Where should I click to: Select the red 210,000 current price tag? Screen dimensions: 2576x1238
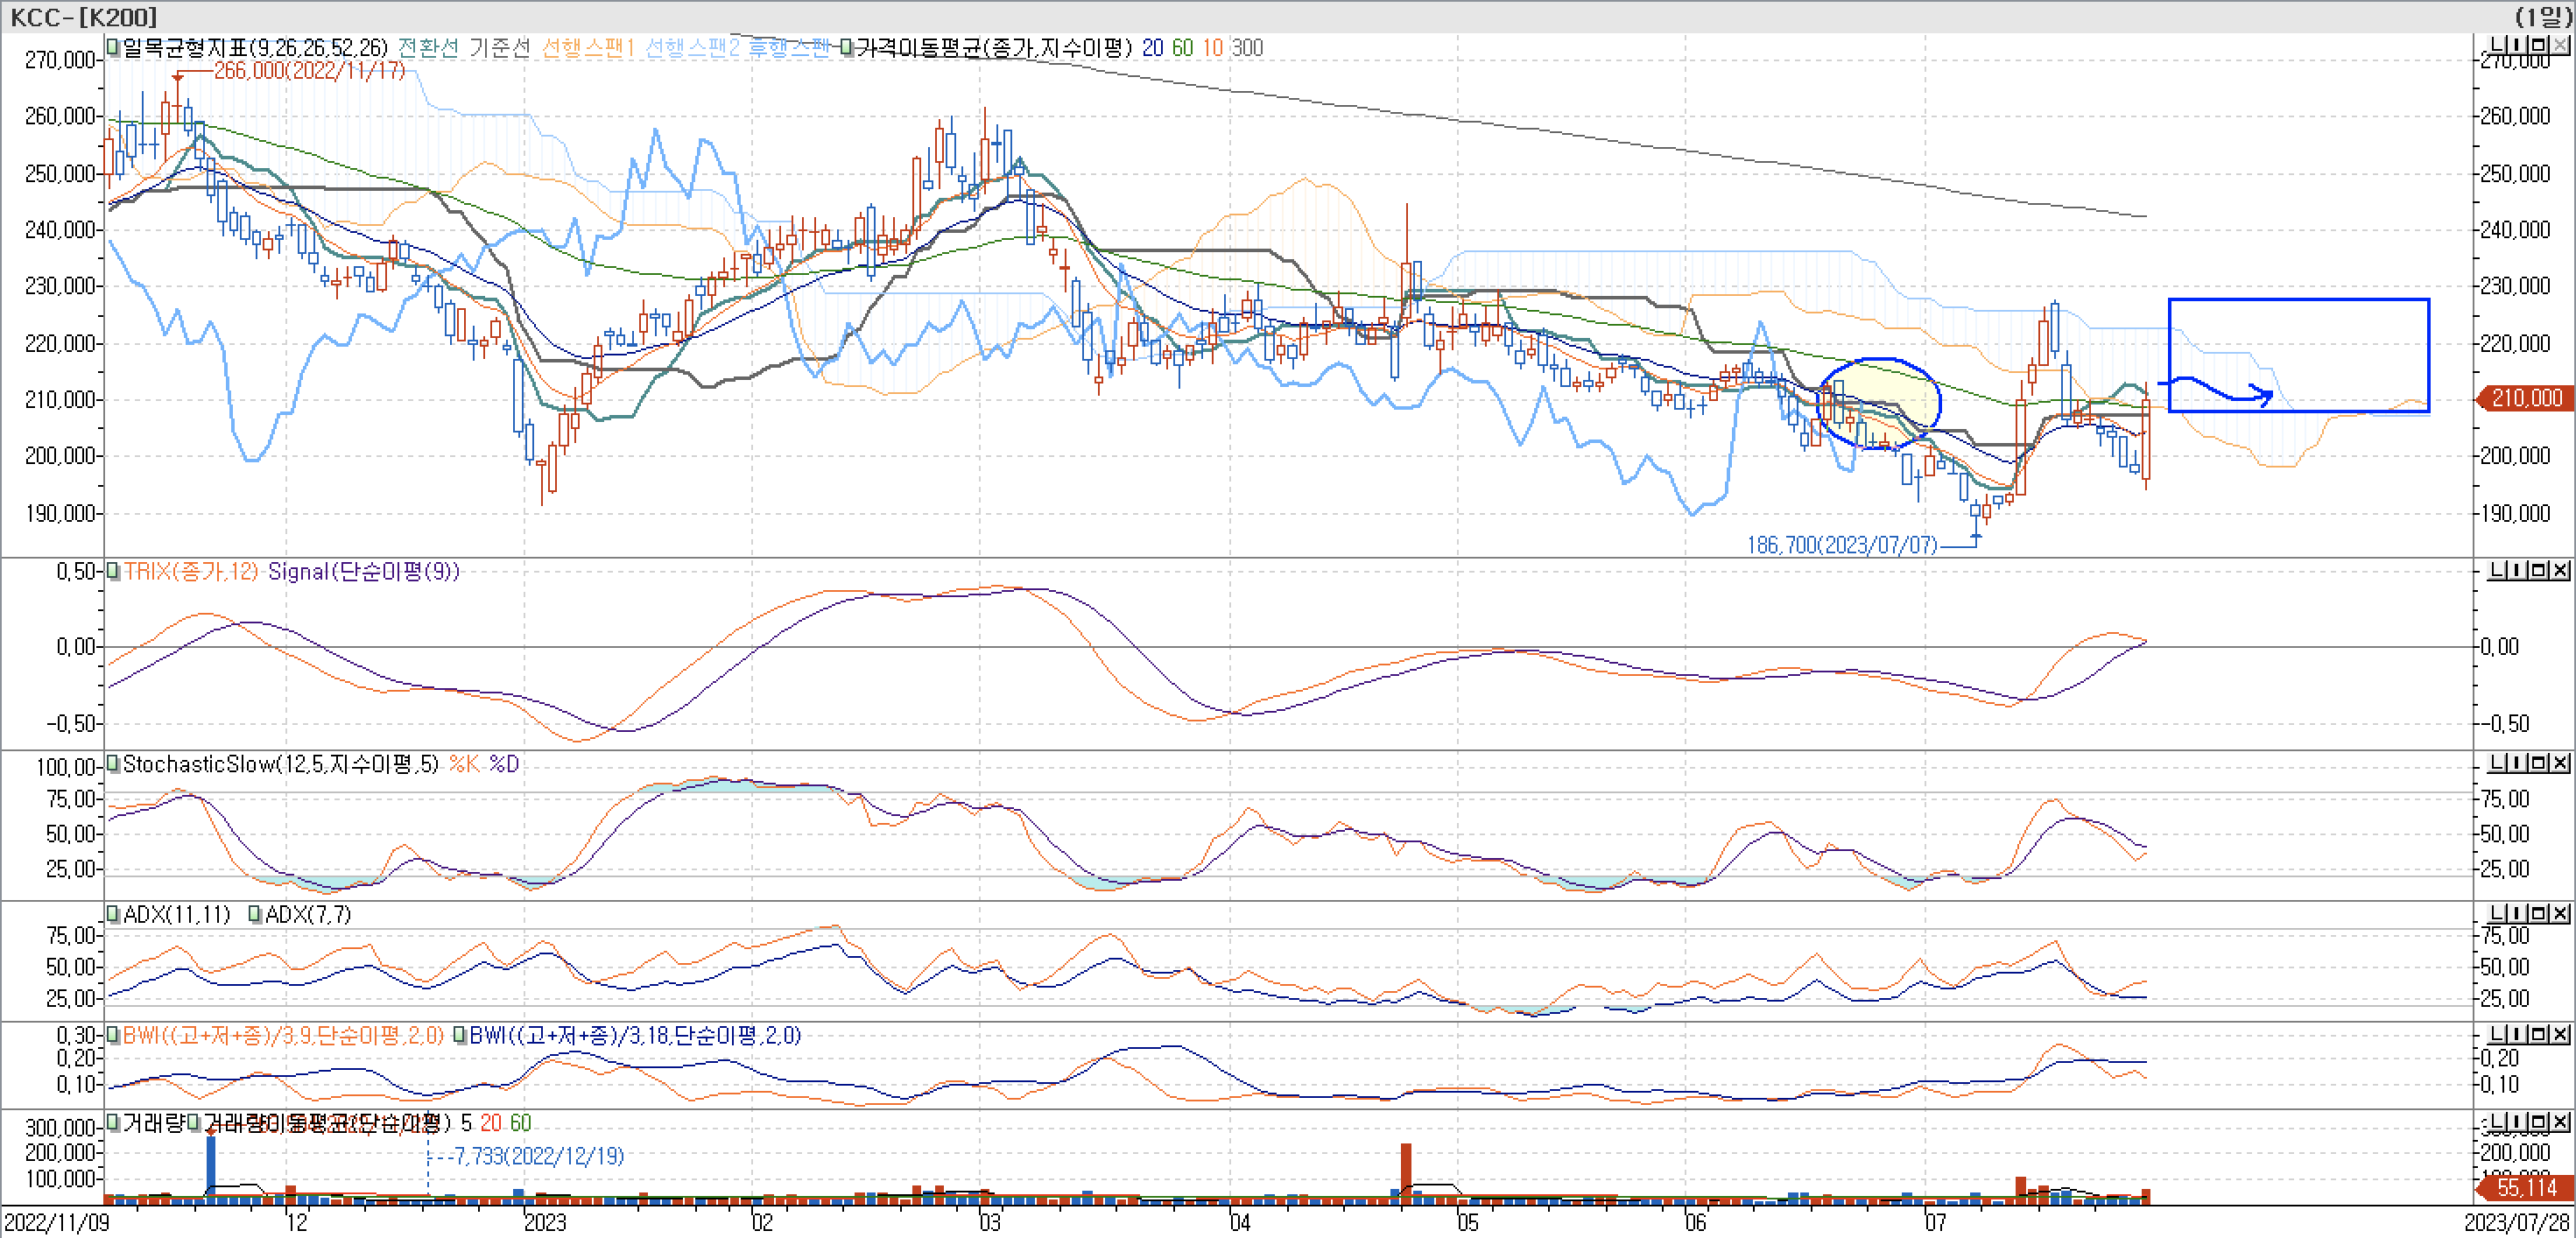(2526, 398)
